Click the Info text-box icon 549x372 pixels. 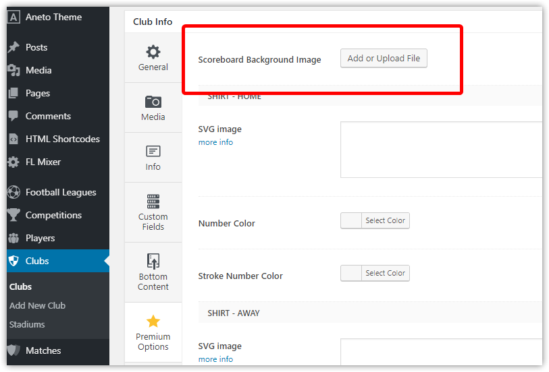pyautogui.click(x=153, y=151)
